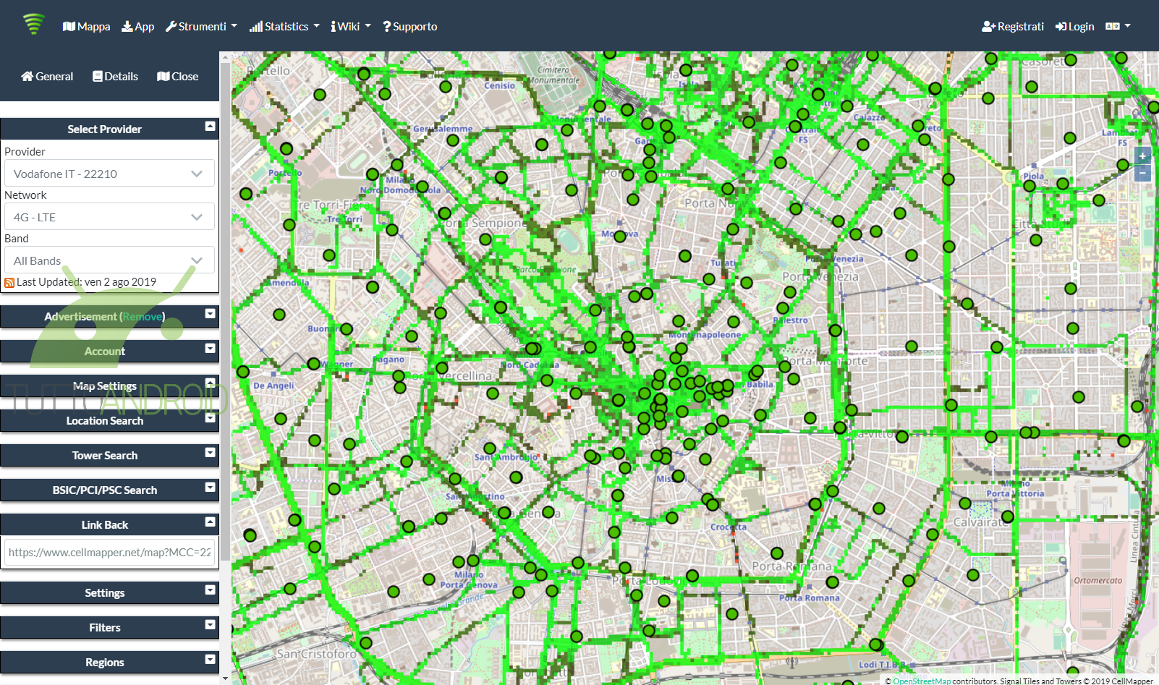Click the Login link
The height and width of the screenshot is (685, 1159).
click(x=1074, y=27)
